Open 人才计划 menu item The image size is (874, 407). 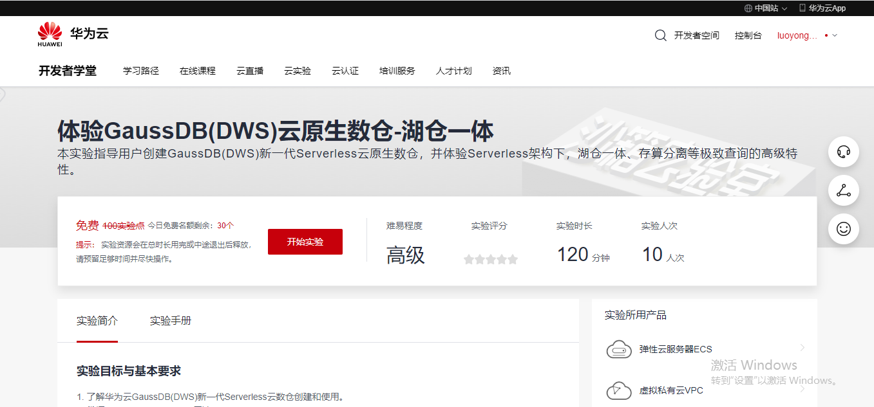pyautogui.click(x=454, y=71)
